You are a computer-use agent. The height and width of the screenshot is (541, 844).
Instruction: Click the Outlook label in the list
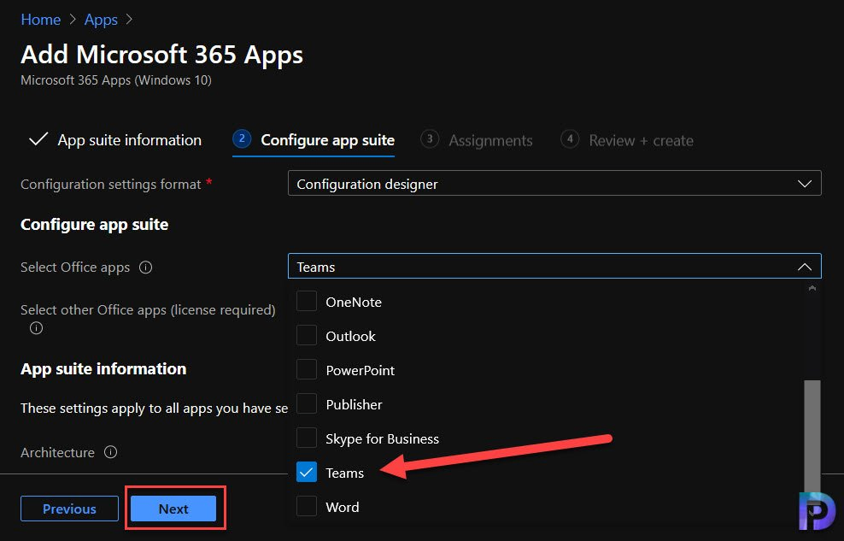point(350,336)
